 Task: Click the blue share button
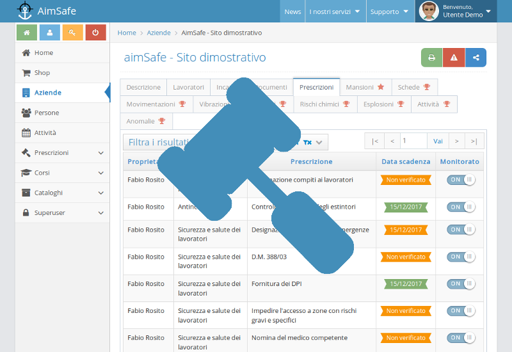476,58
